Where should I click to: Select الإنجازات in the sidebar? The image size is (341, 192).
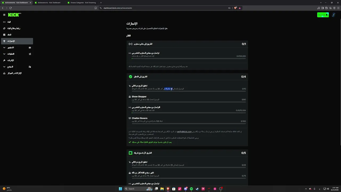coord(17,41)
